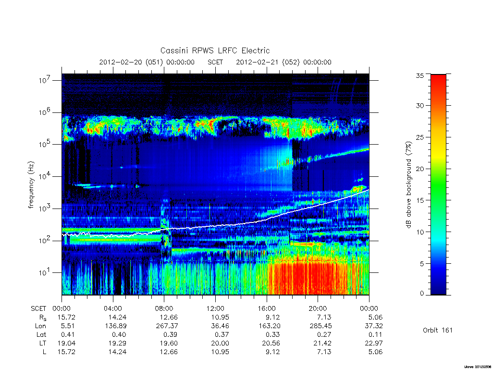
Task: Click the SCET label above the spectrogram
Action: coord(215,62)
